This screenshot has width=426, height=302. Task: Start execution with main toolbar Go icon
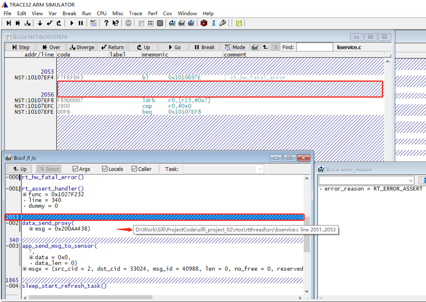72,23
